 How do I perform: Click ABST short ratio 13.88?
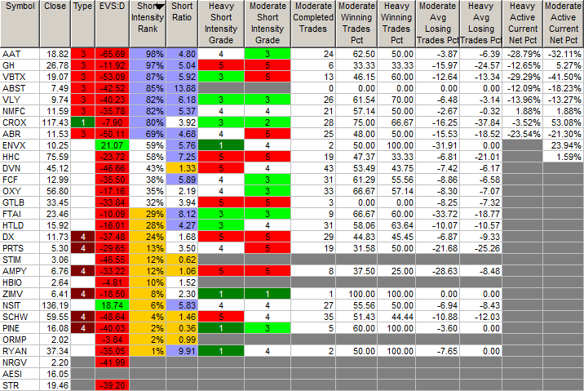pos(182,88)
